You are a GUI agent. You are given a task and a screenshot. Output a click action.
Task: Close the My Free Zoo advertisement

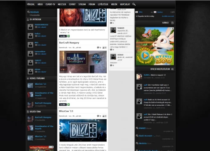click(173, 28)
